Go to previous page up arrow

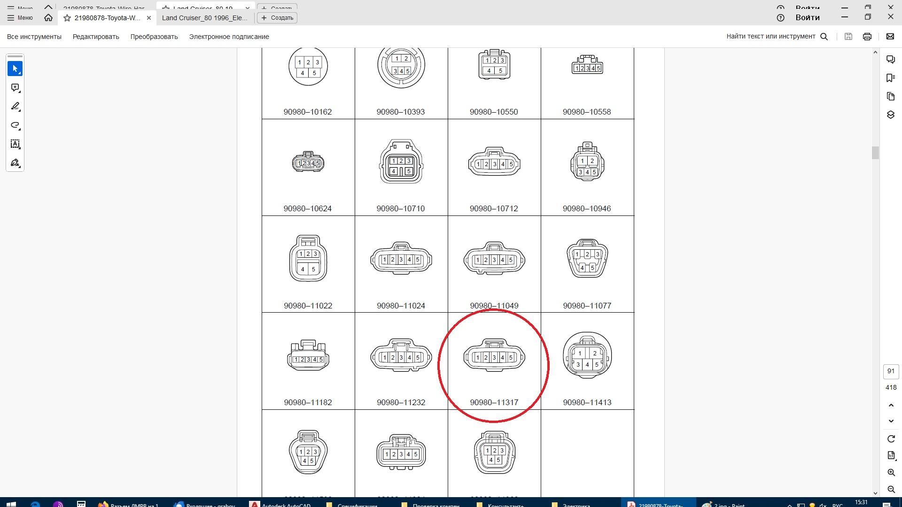pyautogui.click(x=891, y=405)
